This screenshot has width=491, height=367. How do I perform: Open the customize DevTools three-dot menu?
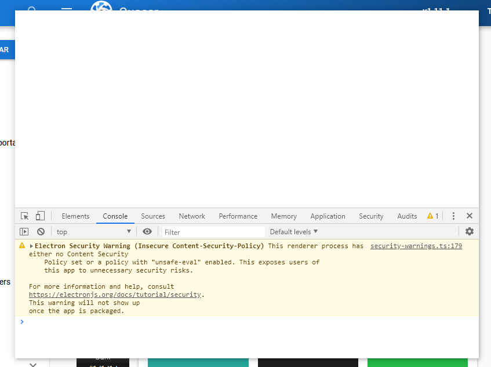[x=453, y=215]
